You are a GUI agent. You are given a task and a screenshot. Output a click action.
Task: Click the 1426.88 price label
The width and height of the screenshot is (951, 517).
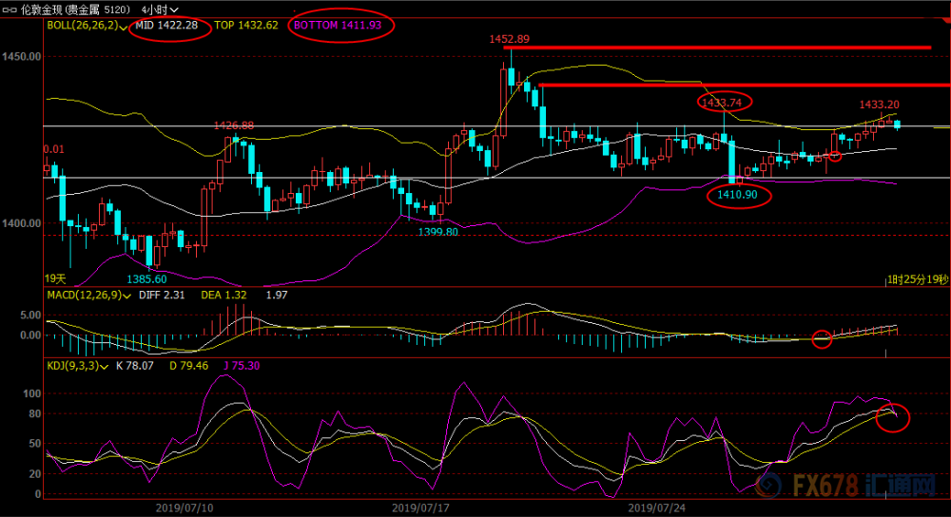(234, 125)
